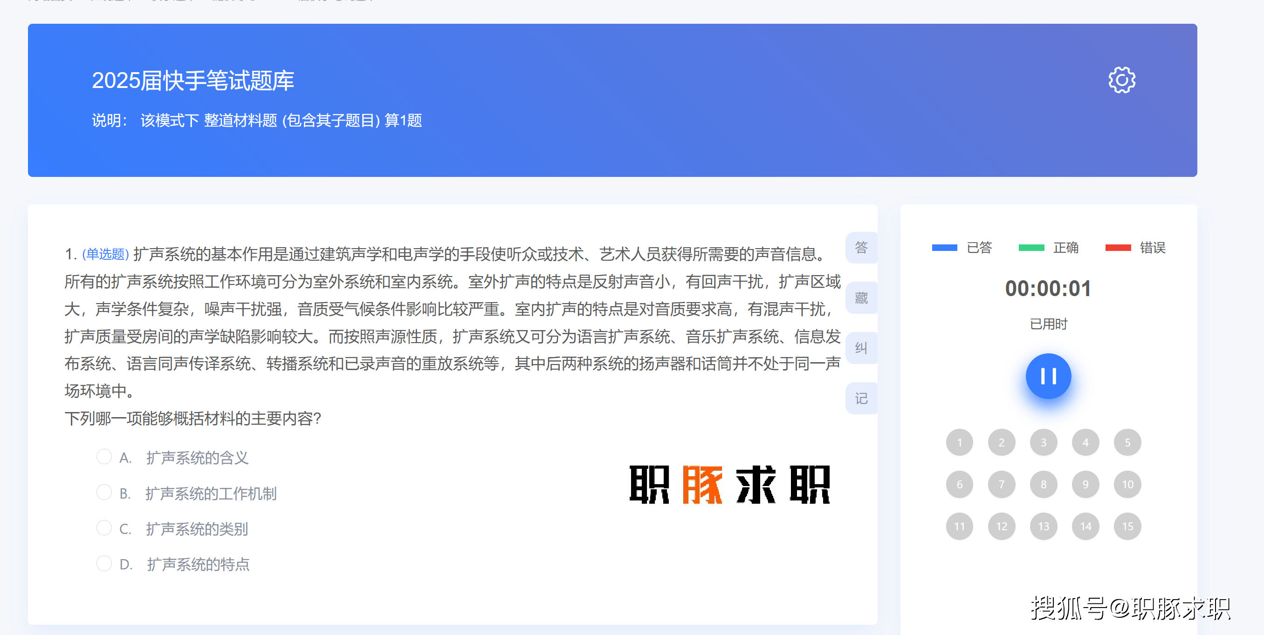Go to question 8 in navigator
This screenshot has width=1264, height=635.
tap(1043, 485)
